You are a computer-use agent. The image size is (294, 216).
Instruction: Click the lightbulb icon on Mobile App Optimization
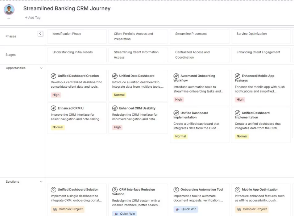tap(237, 189)
